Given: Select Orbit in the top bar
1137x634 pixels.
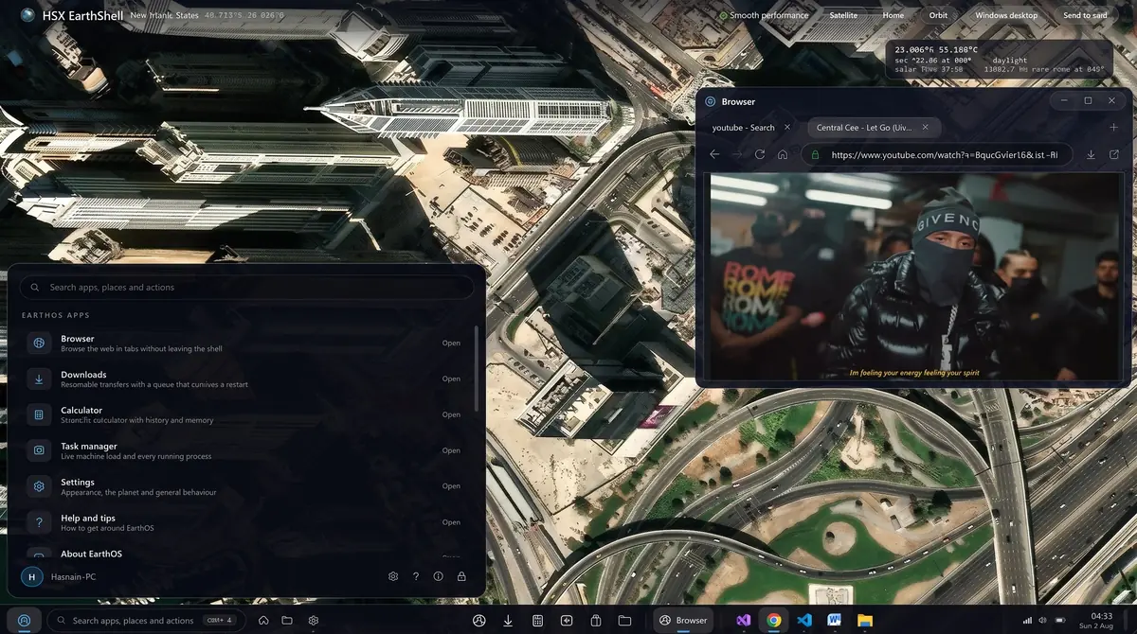Looking at the screenshot, I should (x=938, y=15).
